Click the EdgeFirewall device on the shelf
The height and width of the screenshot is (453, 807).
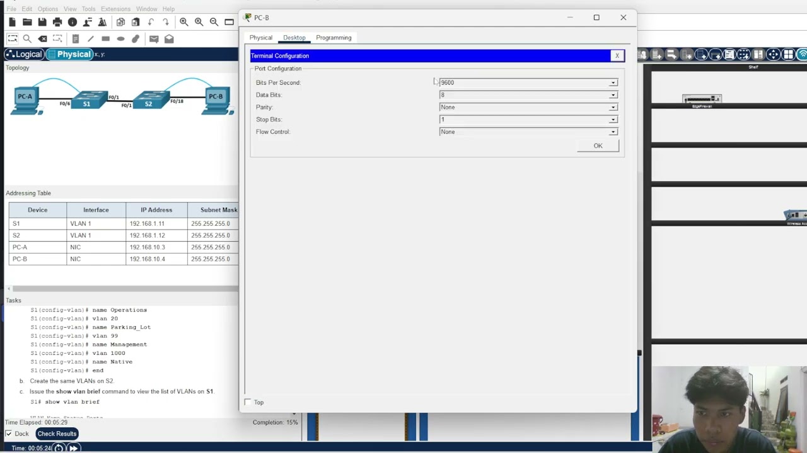pyautogui.click(x=702, y=100)
